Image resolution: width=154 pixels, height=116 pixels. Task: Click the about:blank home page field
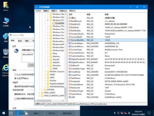coord(28,57)
